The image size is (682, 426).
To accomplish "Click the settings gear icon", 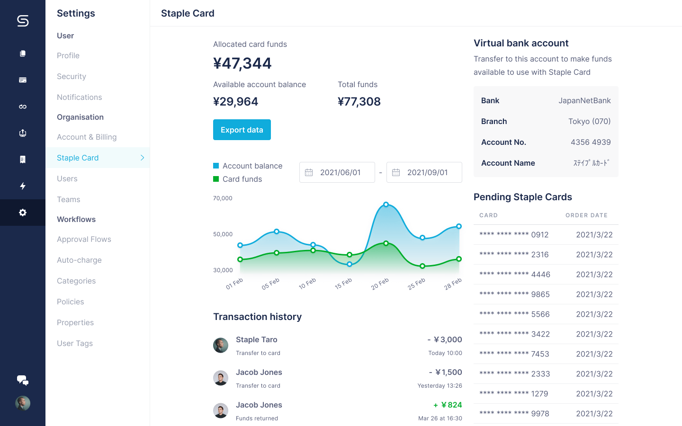I will click(x=22, y=213).
